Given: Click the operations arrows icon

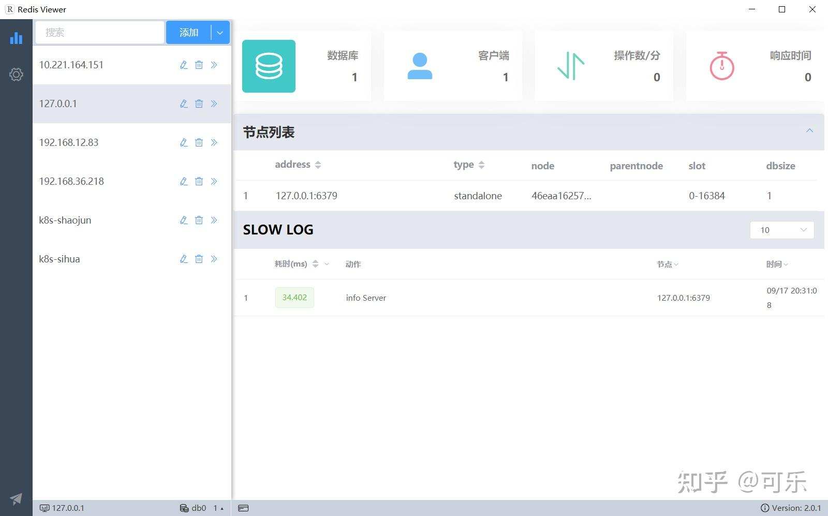Looking at the screenshot, I should [571, 66].
